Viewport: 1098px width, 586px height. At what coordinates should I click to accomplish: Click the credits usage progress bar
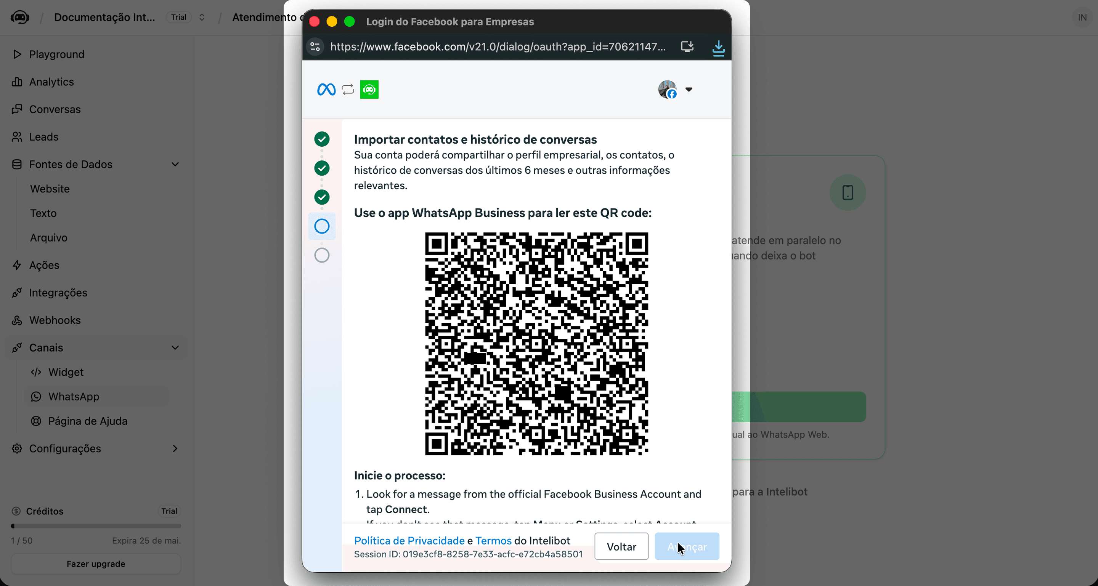coord(96,526)
